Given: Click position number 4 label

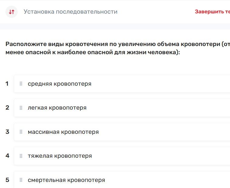Looking at the screenshot, I should [x=7, y=156].
